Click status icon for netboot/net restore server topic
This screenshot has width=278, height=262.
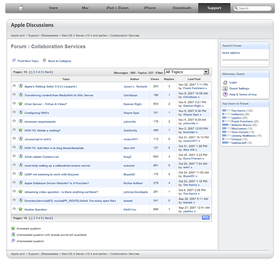point(21,165)
